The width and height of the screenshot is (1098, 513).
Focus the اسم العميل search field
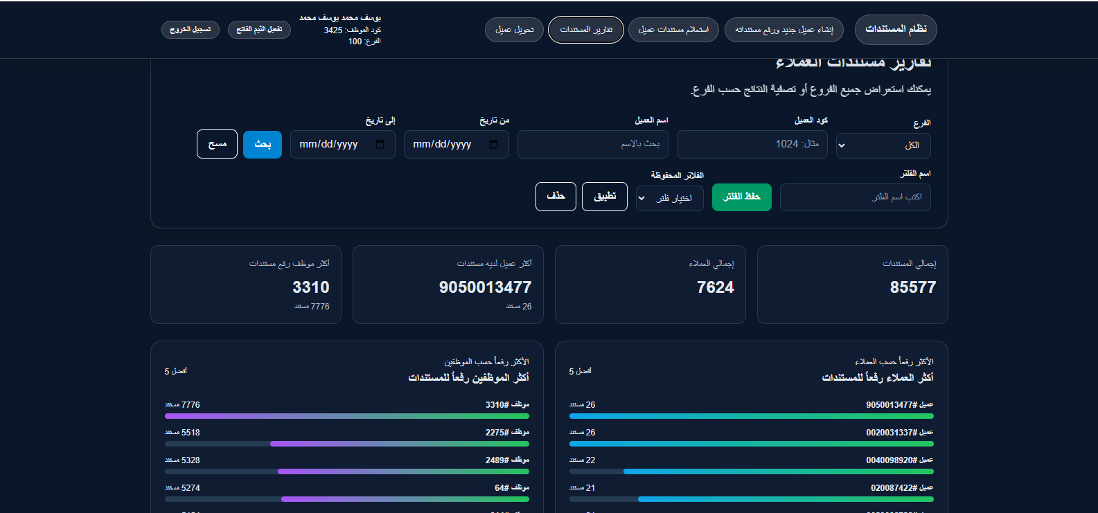(593, 144)
